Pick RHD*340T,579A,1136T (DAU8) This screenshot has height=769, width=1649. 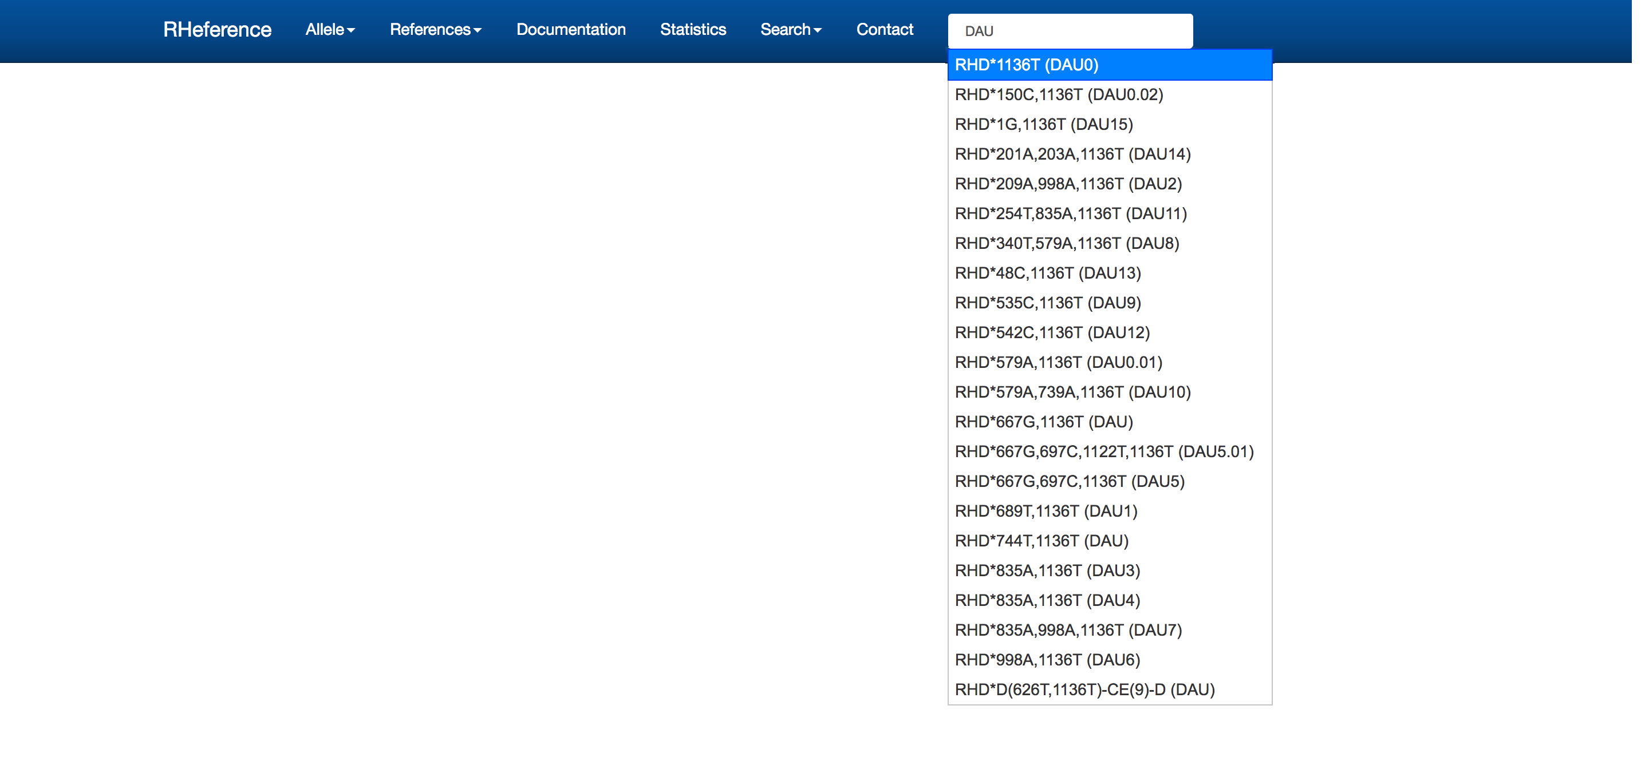coord(1110,243)
